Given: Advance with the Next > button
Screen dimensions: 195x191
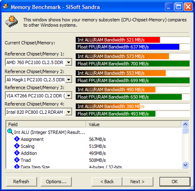Looking at the screenshot, I should (x=138, y=182).
